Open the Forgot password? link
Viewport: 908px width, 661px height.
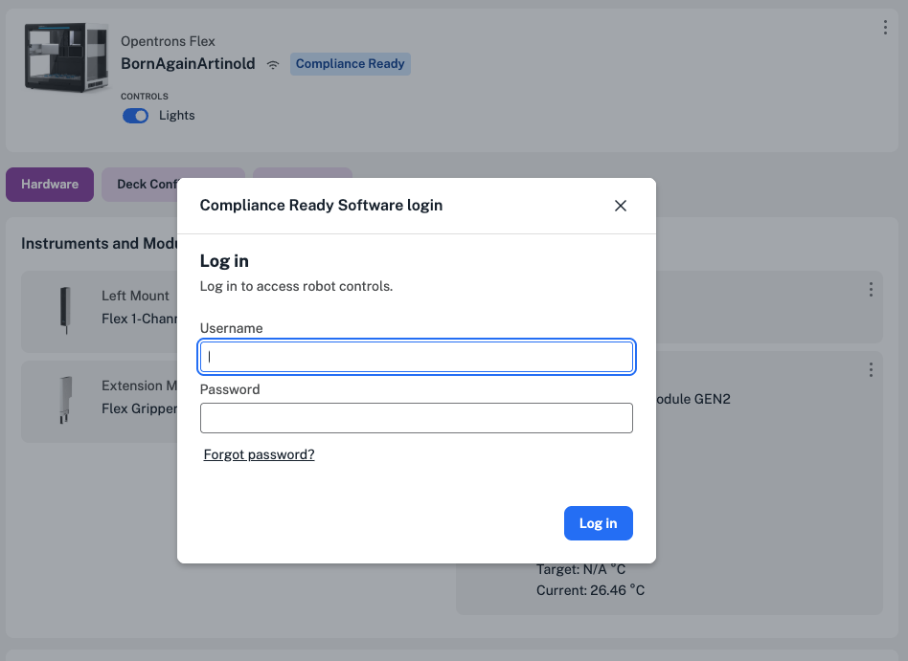pos(259,454)
